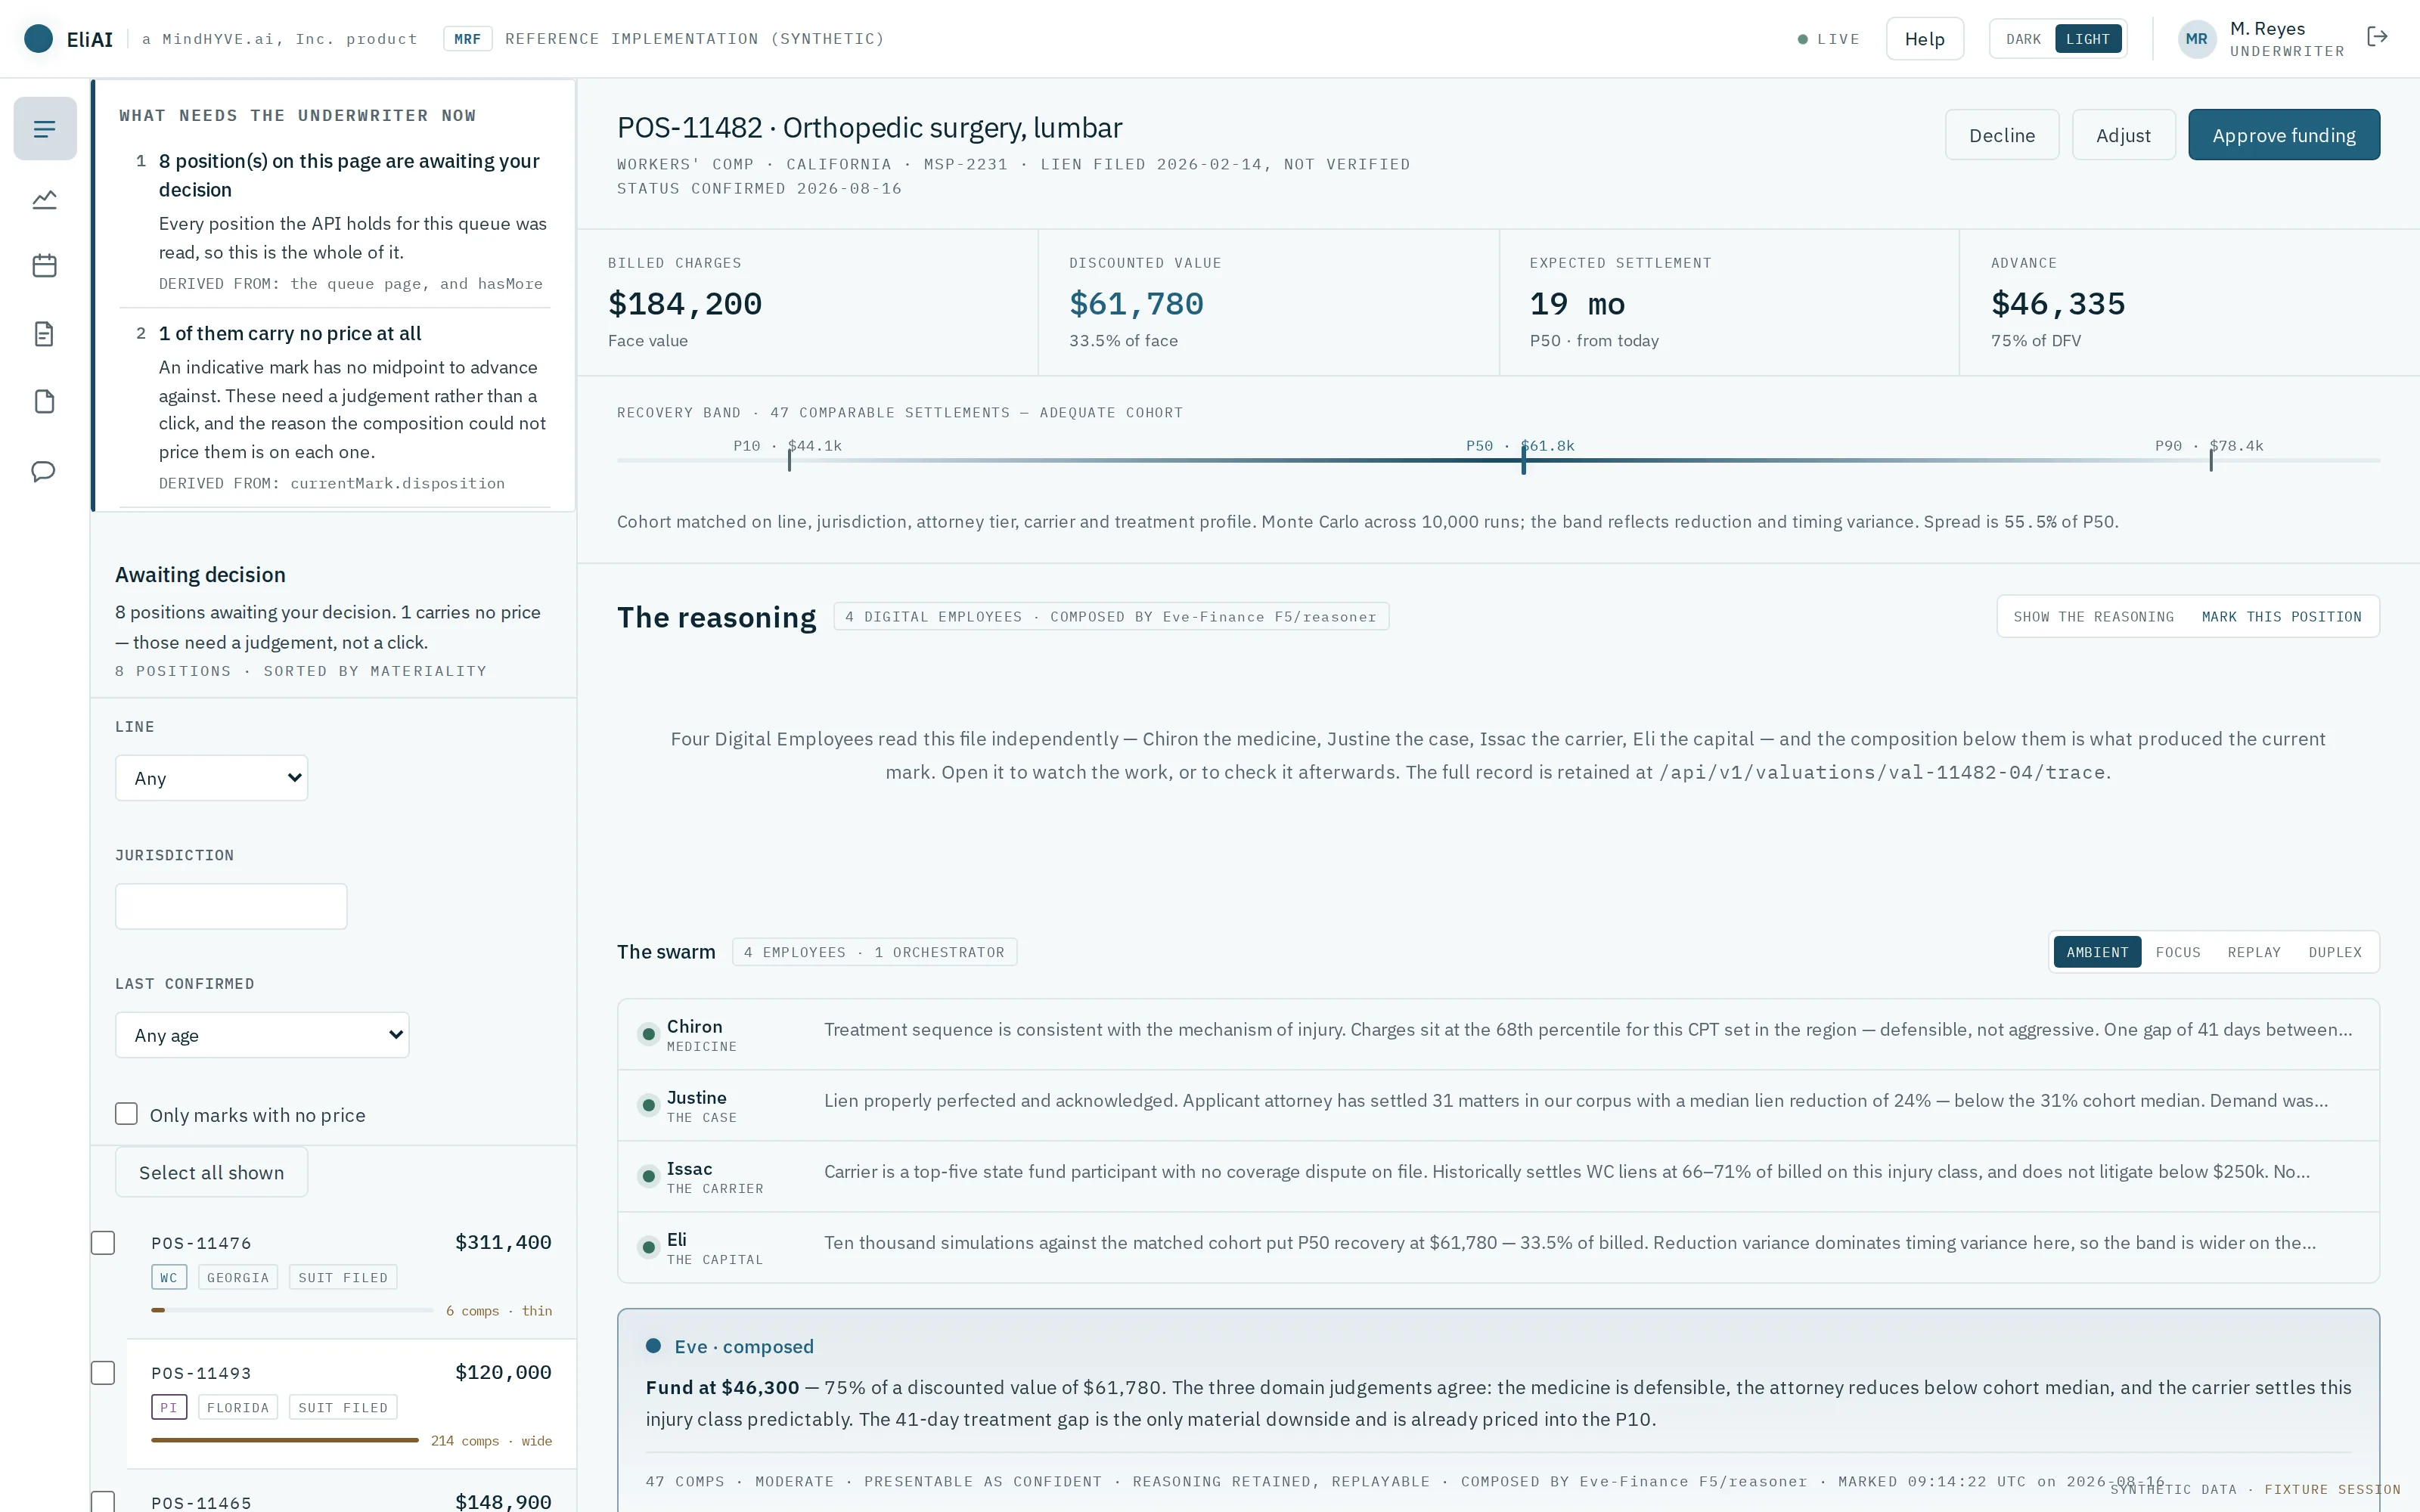The image size is (2420, 1512).
Task: Open Issac's carrier reasoning row
Action: 1498,1177
